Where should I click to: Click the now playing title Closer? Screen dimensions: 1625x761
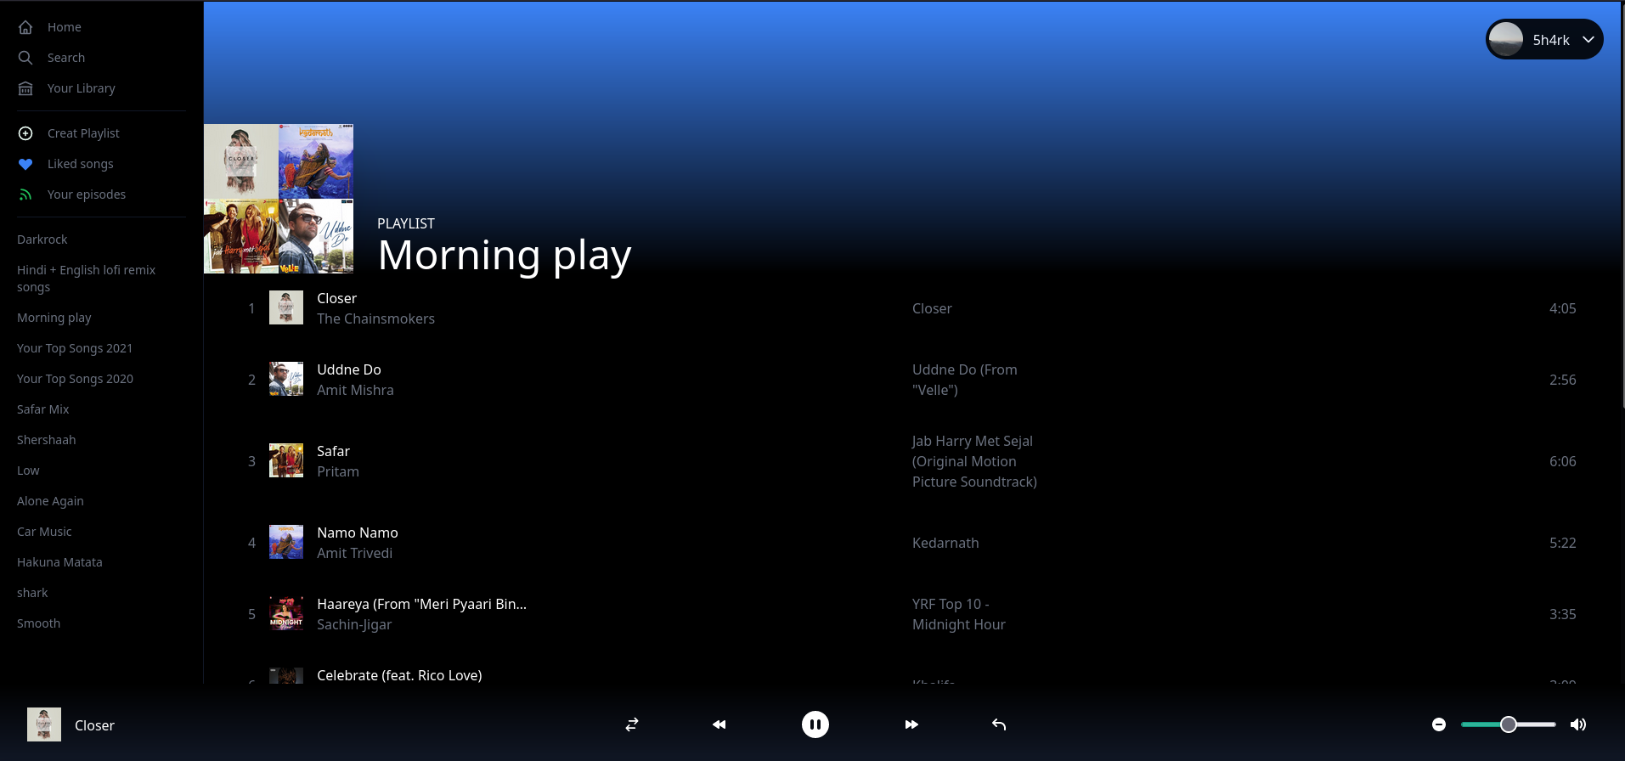[x=94, y=725]
